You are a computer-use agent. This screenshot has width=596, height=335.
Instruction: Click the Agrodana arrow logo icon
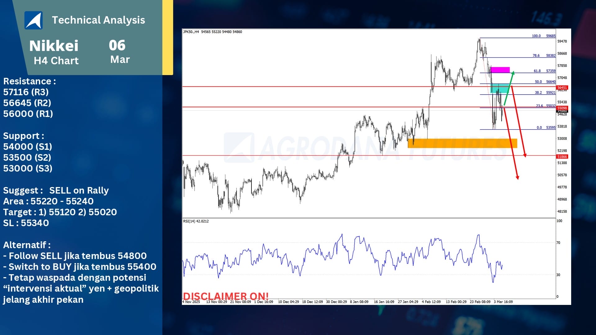pyautogui.click(x=34, y=20)
